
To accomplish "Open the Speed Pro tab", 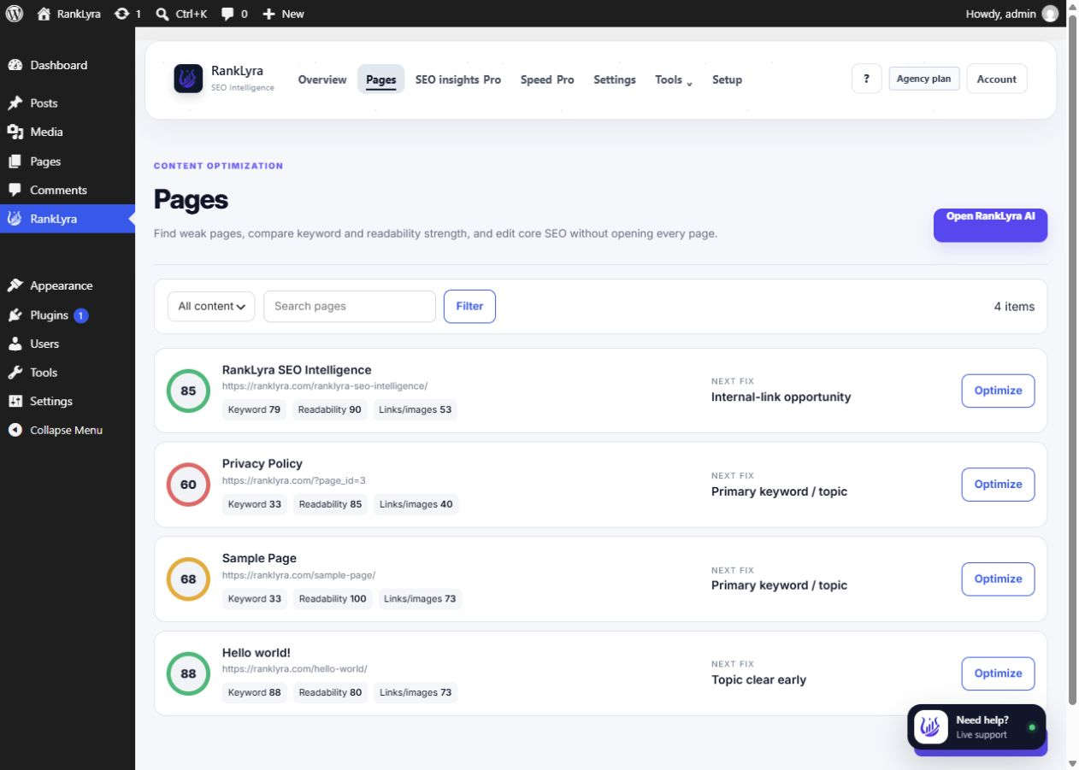I will pos(547,79).
